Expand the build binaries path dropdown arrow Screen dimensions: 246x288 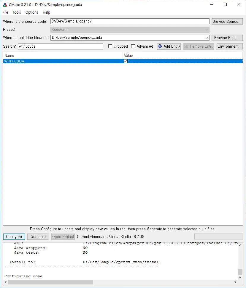207,38
